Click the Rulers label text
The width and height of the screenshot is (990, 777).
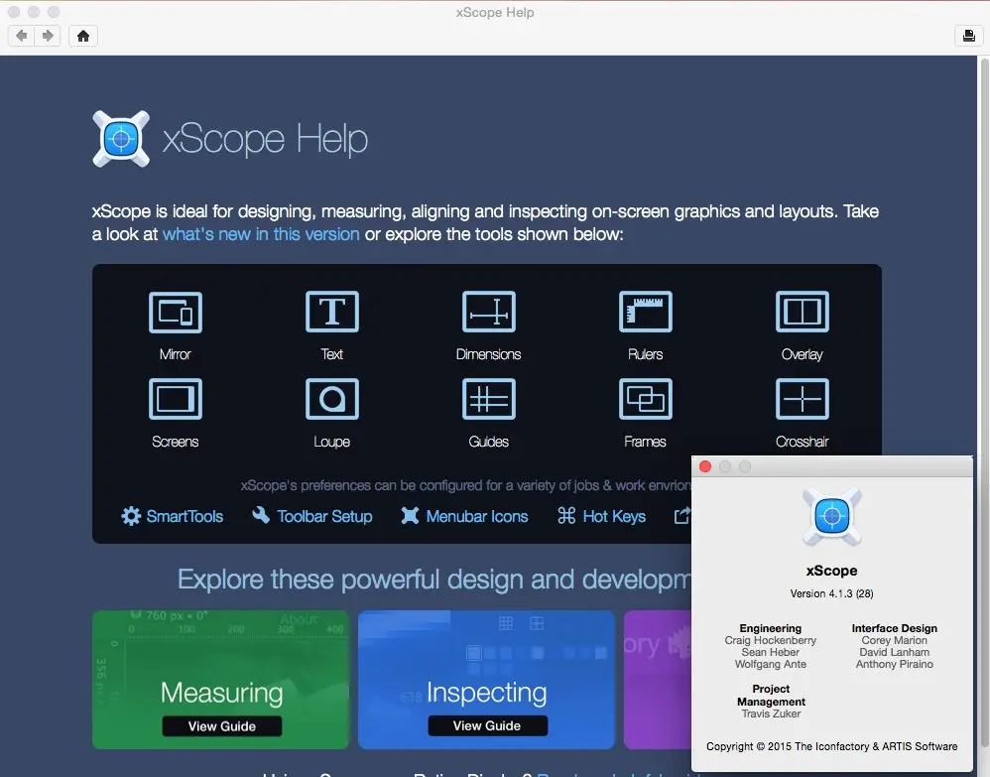click(x=645, y=354)
